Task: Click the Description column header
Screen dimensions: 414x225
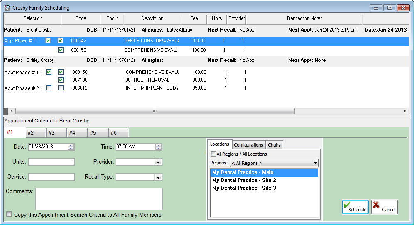Action: pos(152,19)
